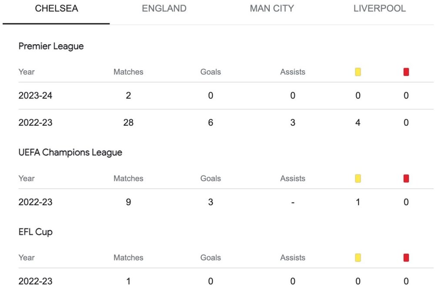Click the 2022-23 EFL Cup season row

(226, 280)
